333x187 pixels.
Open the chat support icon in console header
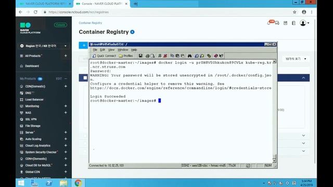click(277, 23)
